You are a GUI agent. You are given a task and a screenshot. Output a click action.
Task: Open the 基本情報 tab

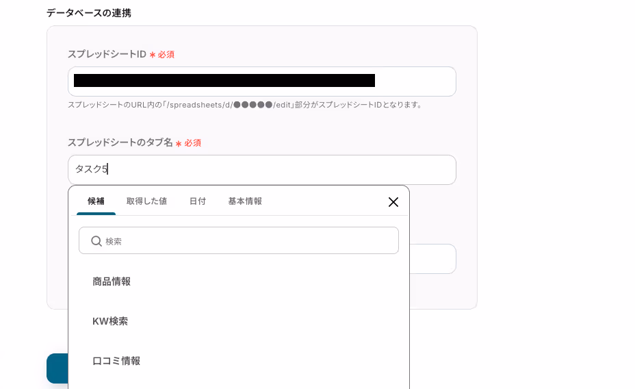(x=245, y=201)
